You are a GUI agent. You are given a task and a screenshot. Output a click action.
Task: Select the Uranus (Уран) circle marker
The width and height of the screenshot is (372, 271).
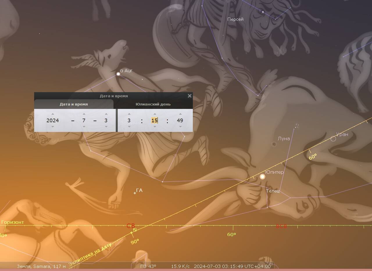[333, 139]
